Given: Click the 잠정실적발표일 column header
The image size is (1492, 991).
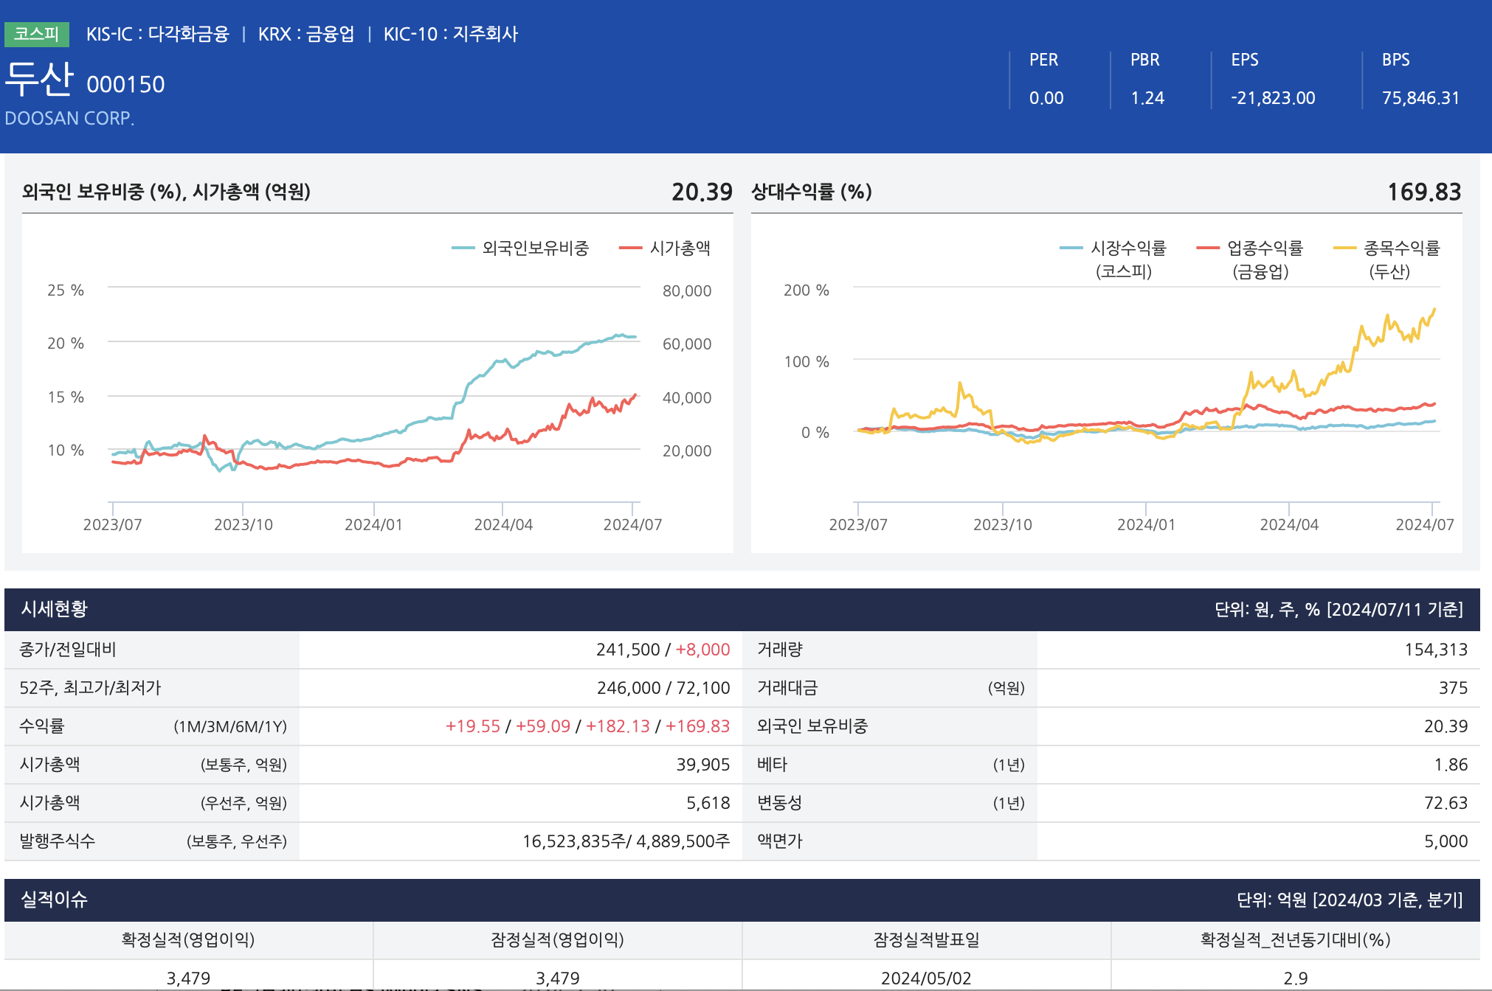Looking at the screenshot, I should click(x=926, y=940).
